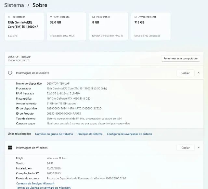This screenshot has width=208, height=189.
Task: Open Contrato de Serviços Microsoft link
Action: pyautogui.click(x=35, y=183)
